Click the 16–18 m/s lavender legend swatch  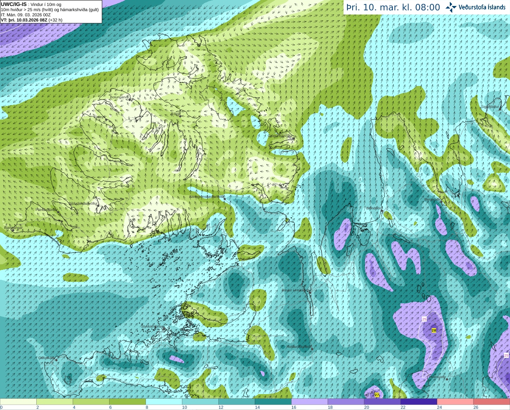[310, 402]
